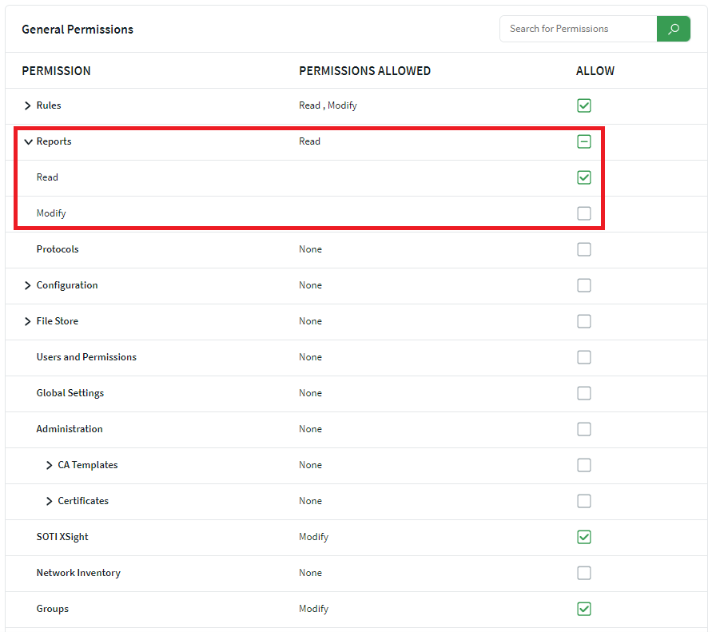
Task: Uncheck the SOTI XSight allow checkbox
Action: point(584,537)
